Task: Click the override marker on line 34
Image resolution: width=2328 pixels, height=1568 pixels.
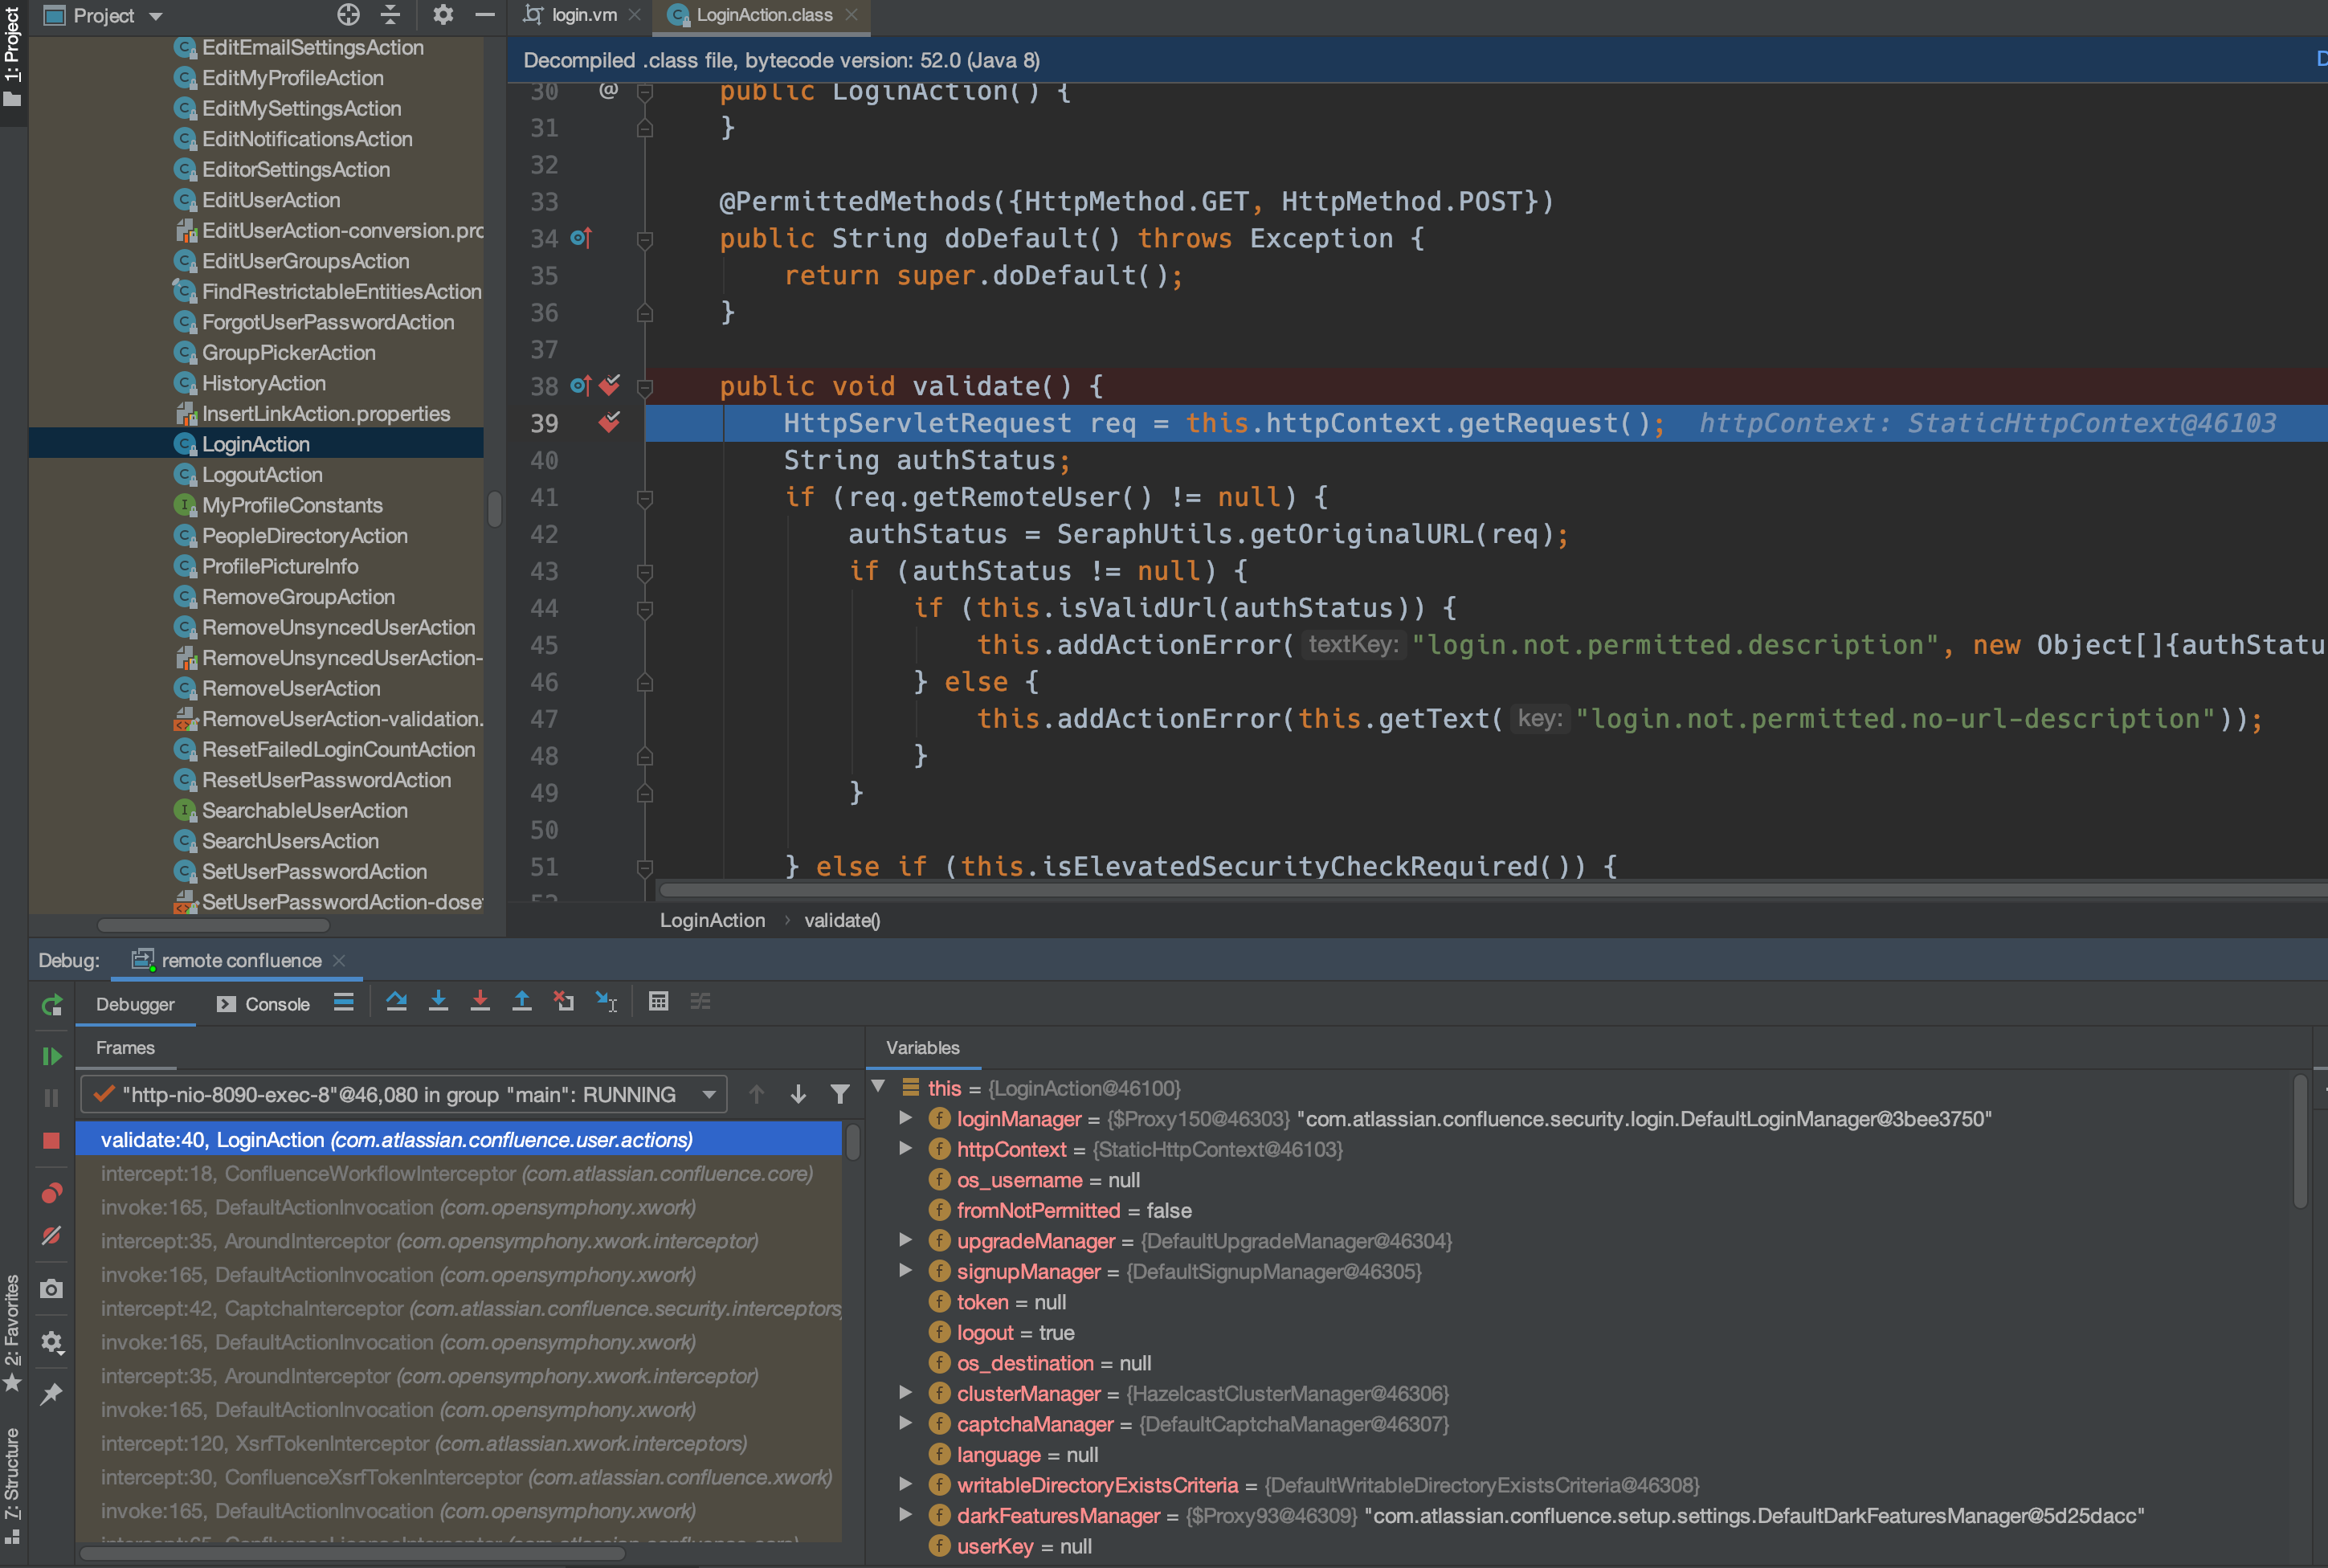Action: (x=581, y=239)
